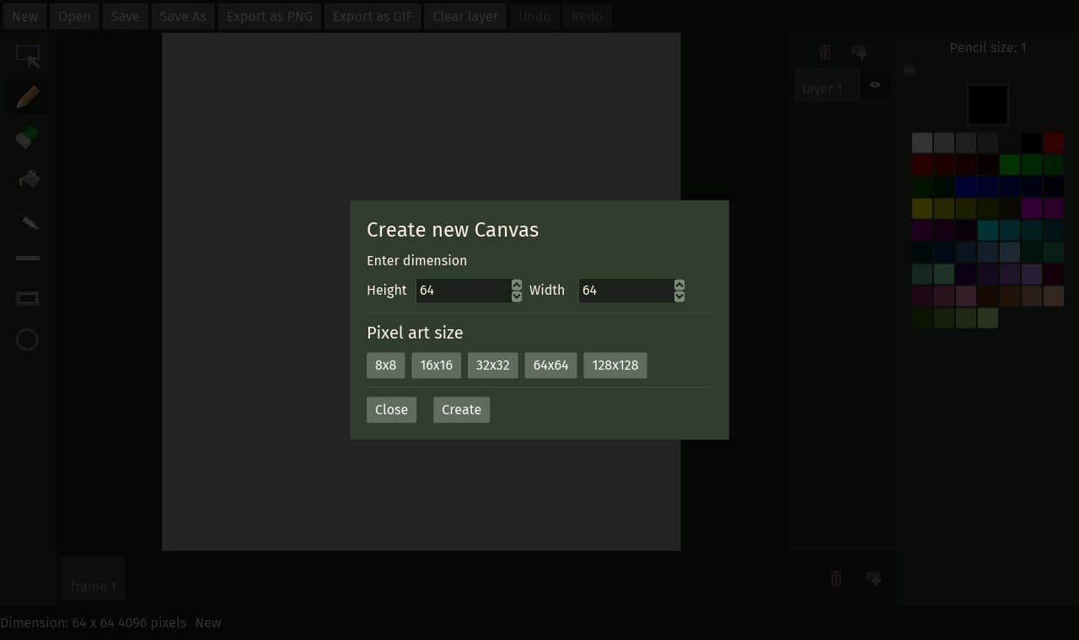Click Export as GIF
The image size is (1079, 640).
click(x=373, y=16)
